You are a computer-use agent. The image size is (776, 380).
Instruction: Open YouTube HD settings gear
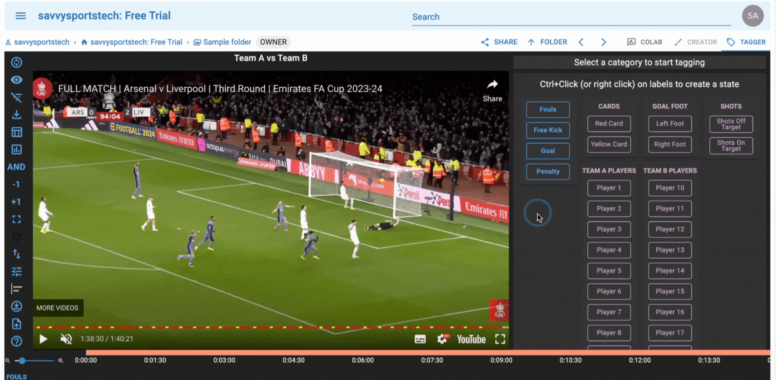(443, 339)
